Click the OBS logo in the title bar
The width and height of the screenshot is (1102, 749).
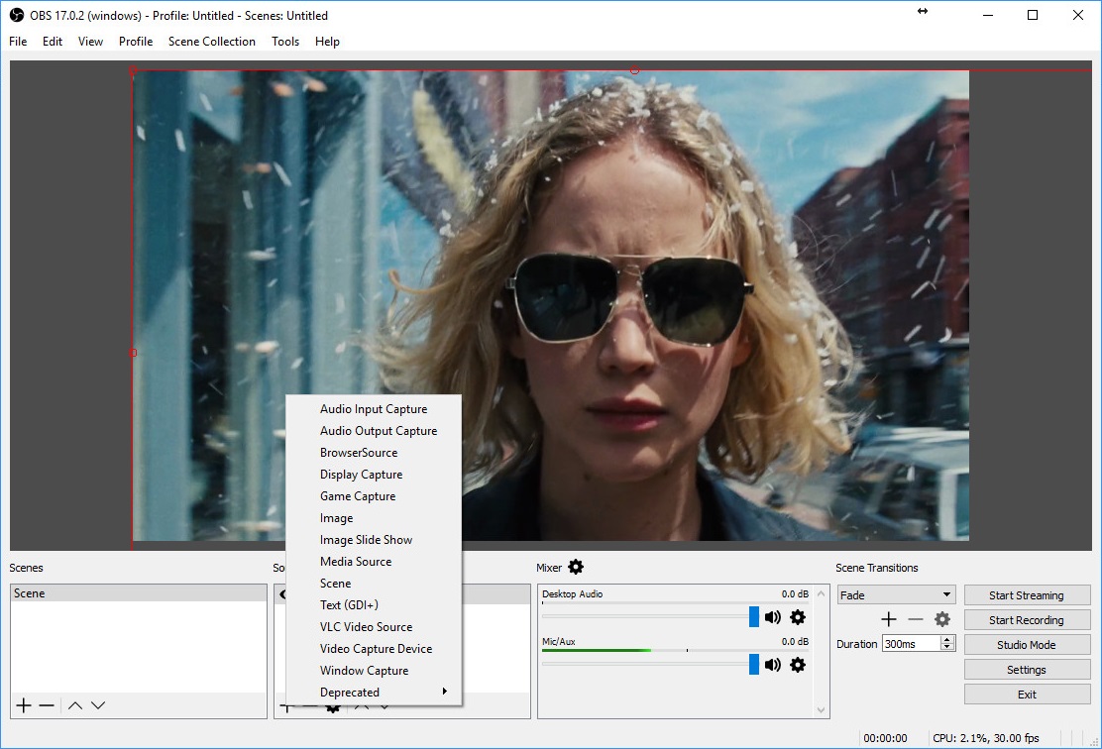tap(16, 15)
